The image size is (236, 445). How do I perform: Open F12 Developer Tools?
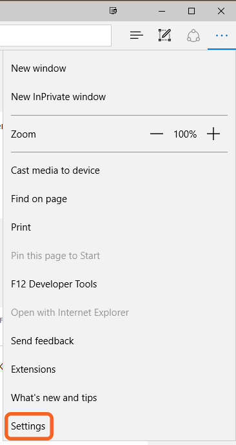(x=54, y=284)
